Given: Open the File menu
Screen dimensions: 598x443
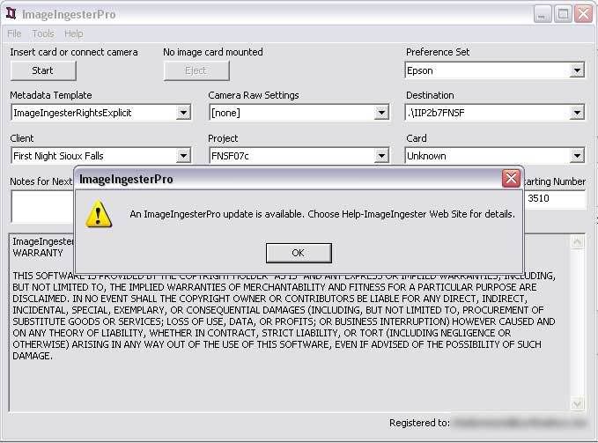Looking at the screenshot, I should pos(14,33).
